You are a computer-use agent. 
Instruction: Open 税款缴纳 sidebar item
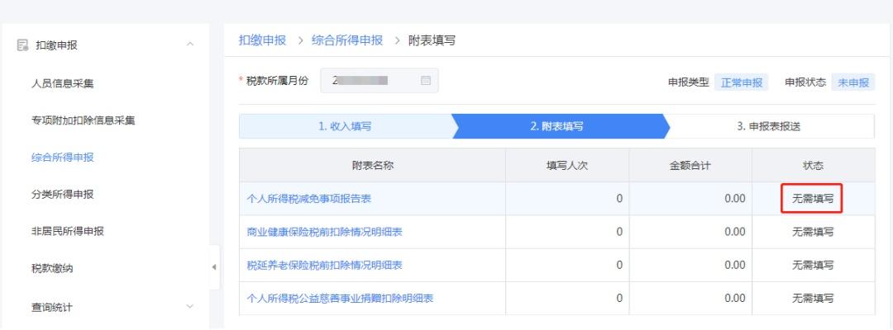[51, 269]
